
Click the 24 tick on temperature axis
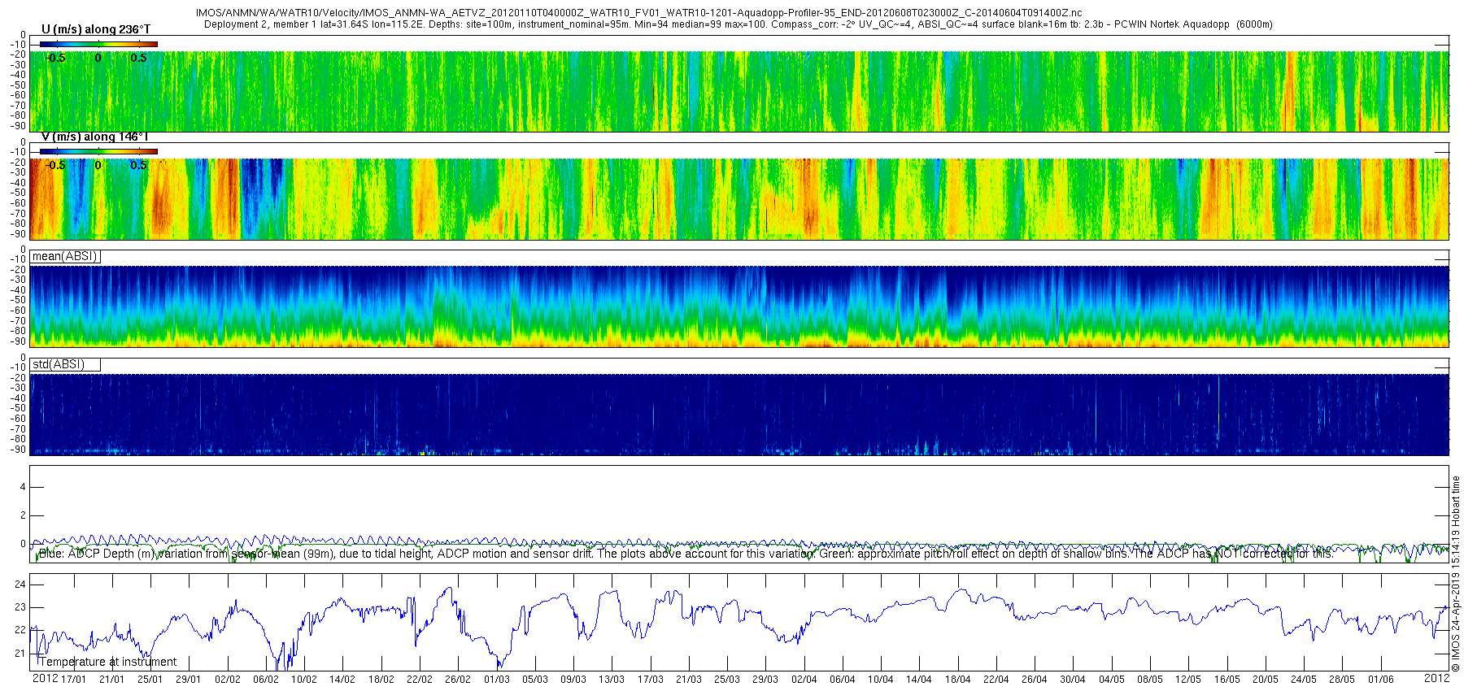click(20, 585)
